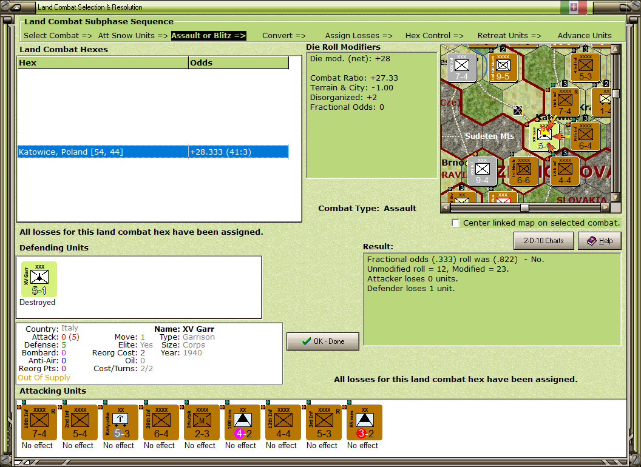
Task: Click the 6-6 unit on the map
Action: [524, 171]
